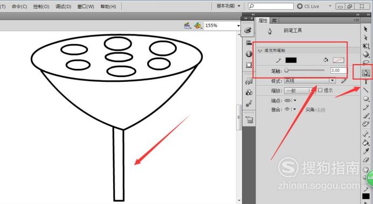Select the Lasso tool
Viewport: 373px width, 204px height.
(x=366, y=62)
